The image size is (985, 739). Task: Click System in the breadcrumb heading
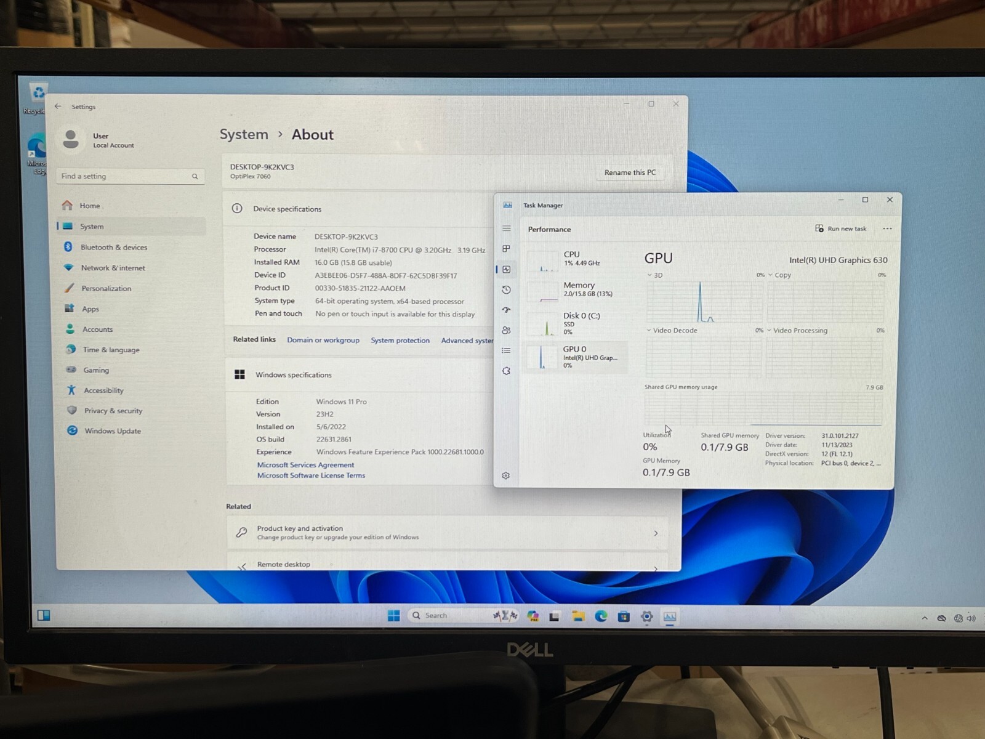tap(244, 134)
